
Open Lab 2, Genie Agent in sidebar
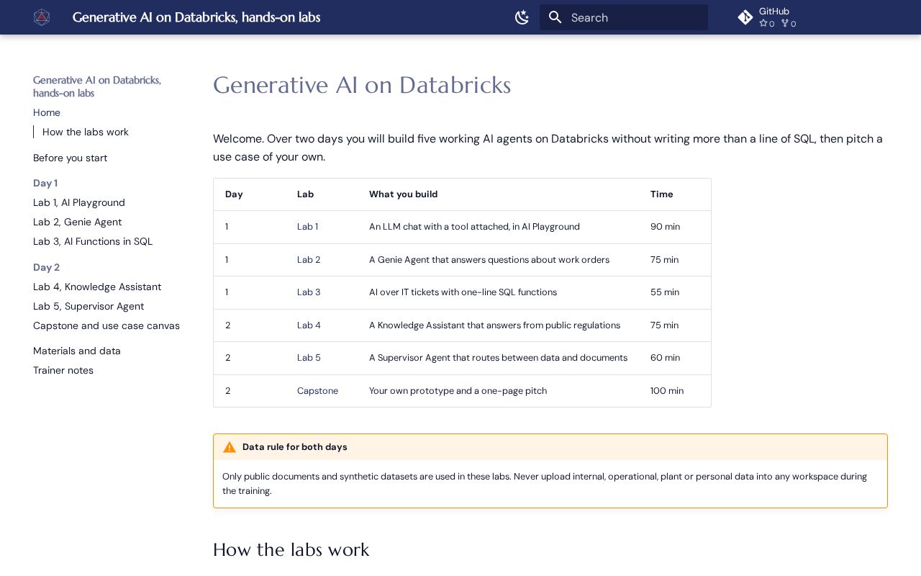tap(78, 222)
